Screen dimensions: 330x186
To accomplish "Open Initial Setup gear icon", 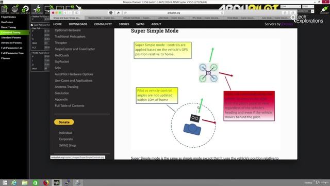I will click(x=25, y=9).
